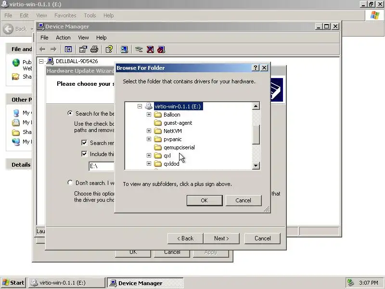Open Properties via Device Manager toolbar icon

pos(83,50)
